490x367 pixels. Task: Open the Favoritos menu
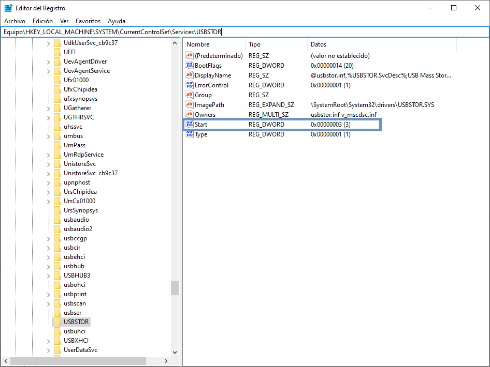[88, 21]
